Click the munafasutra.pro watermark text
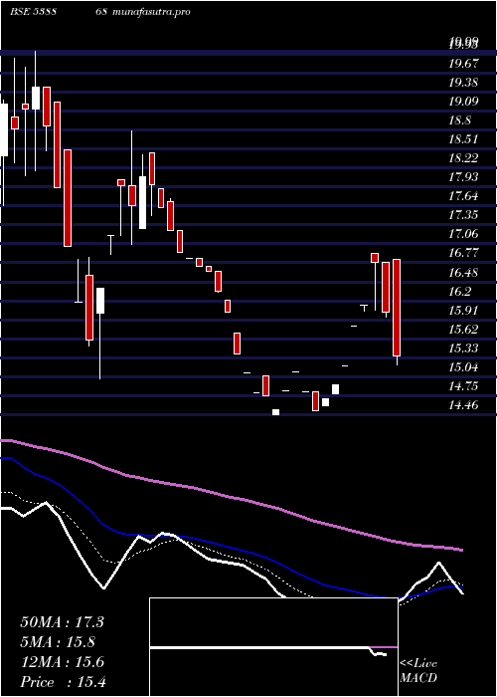Screen dimensions: 497x697 151,12
